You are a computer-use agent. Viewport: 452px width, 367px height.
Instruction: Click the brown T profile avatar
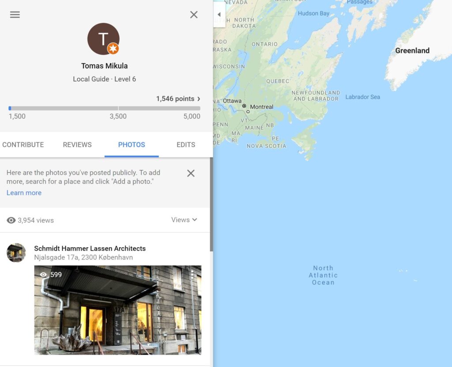(103, 39)
